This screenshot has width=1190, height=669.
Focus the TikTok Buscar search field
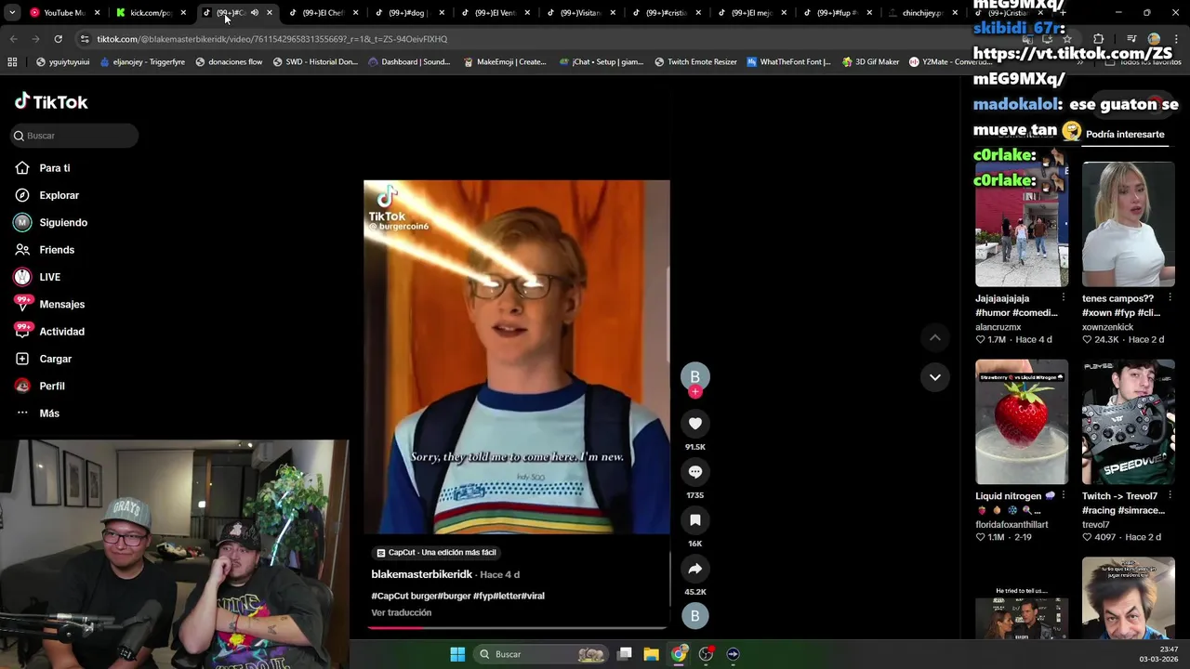[74, 136]
